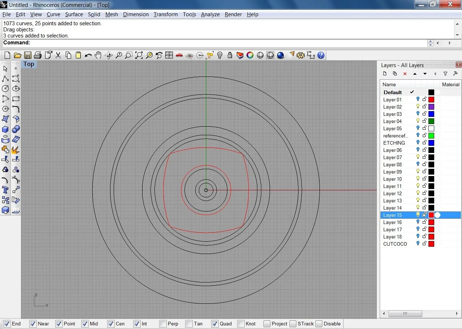The width and height of the screenshot is (462, 329).
Task: Click the Save file icon in toolbar
Action: 27,55
